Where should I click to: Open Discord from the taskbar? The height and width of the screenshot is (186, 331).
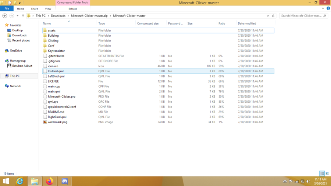(x=65, y=181)
